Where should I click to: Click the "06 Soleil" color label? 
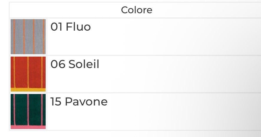point(75,64)
